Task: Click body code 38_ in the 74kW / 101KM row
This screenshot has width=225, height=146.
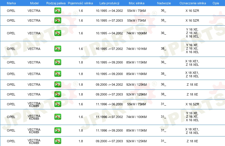Action: tap(163, 49)
